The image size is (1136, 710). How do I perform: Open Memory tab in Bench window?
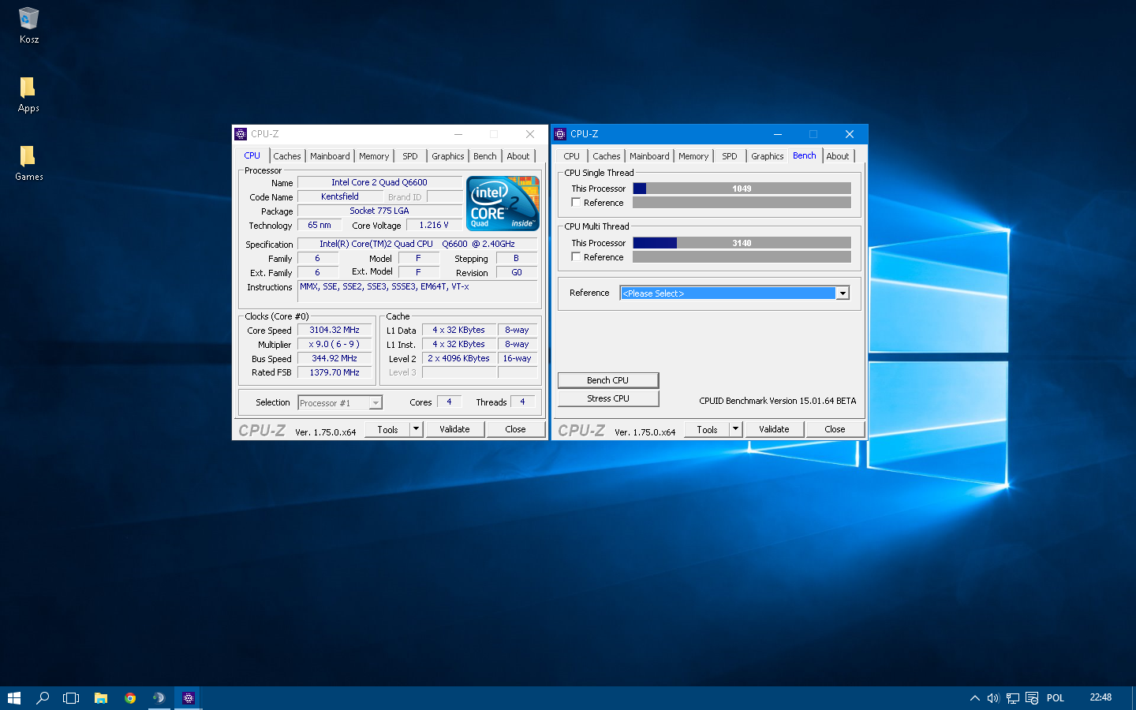click(x=693, y=156)
